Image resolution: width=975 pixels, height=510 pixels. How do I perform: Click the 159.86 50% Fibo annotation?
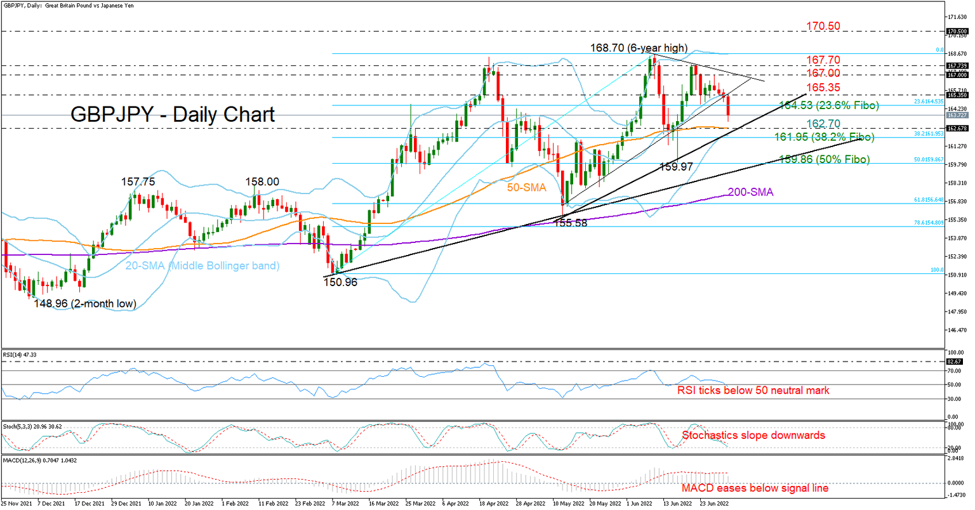pyautogui.click(x=823, y=159)
